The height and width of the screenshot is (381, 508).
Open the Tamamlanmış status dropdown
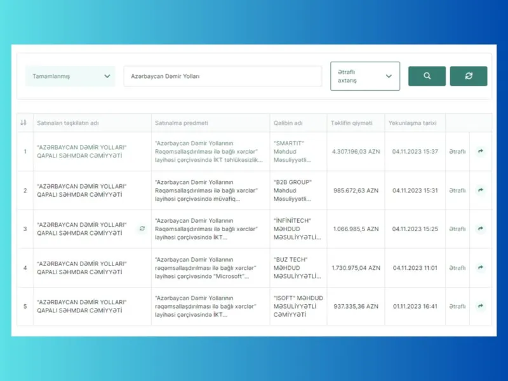tap(70, 76)
